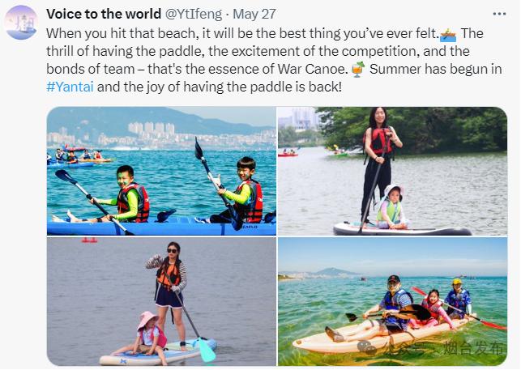Open photo of two boys kayaking

point(161,171)
